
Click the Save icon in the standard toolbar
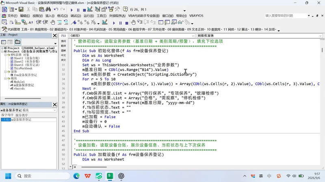(x=21, y=9)
